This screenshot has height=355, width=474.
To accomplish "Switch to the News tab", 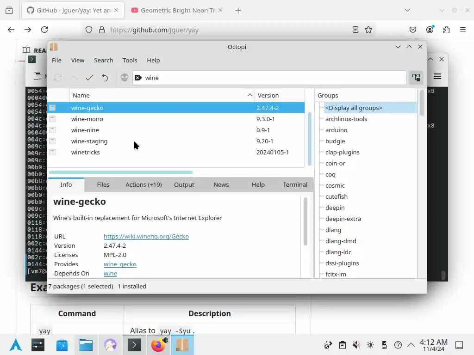I will 221,184.
